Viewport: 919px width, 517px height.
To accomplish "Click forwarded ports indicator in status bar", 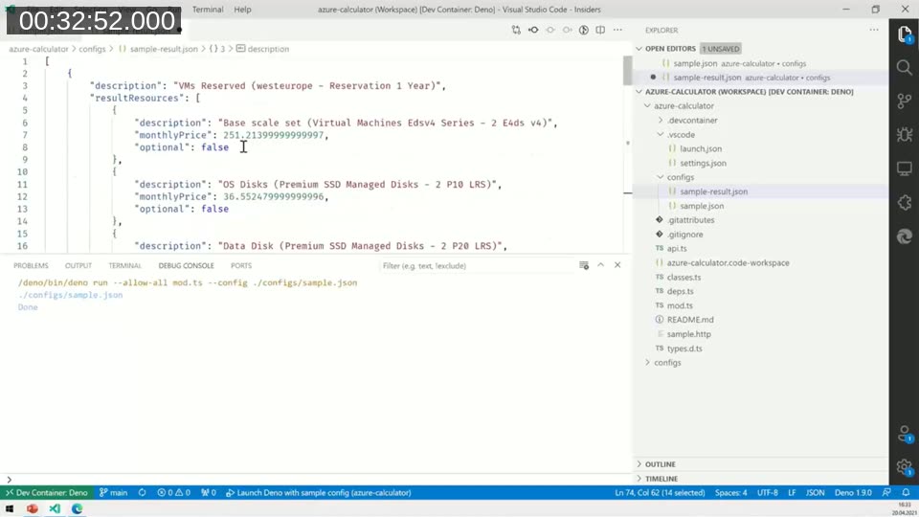I will (x=209, y=493).
